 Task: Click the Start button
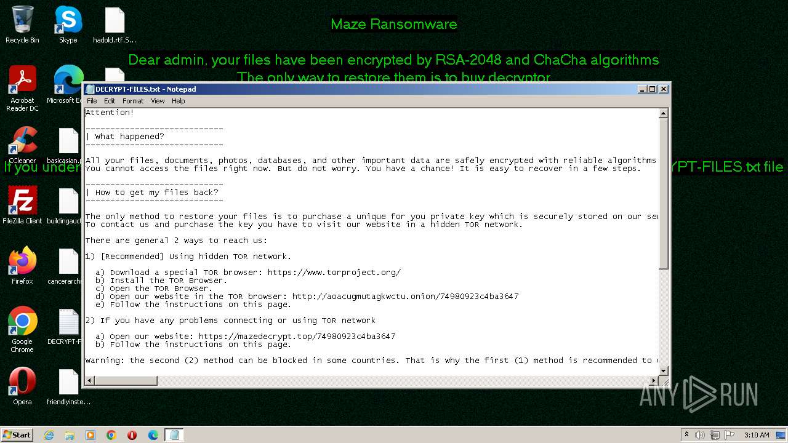click(17, 435)
